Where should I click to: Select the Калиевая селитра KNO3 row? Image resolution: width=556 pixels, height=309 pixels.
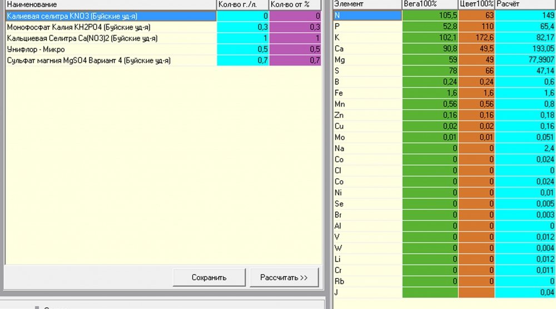pyautogui.click(x=163, y=16)
